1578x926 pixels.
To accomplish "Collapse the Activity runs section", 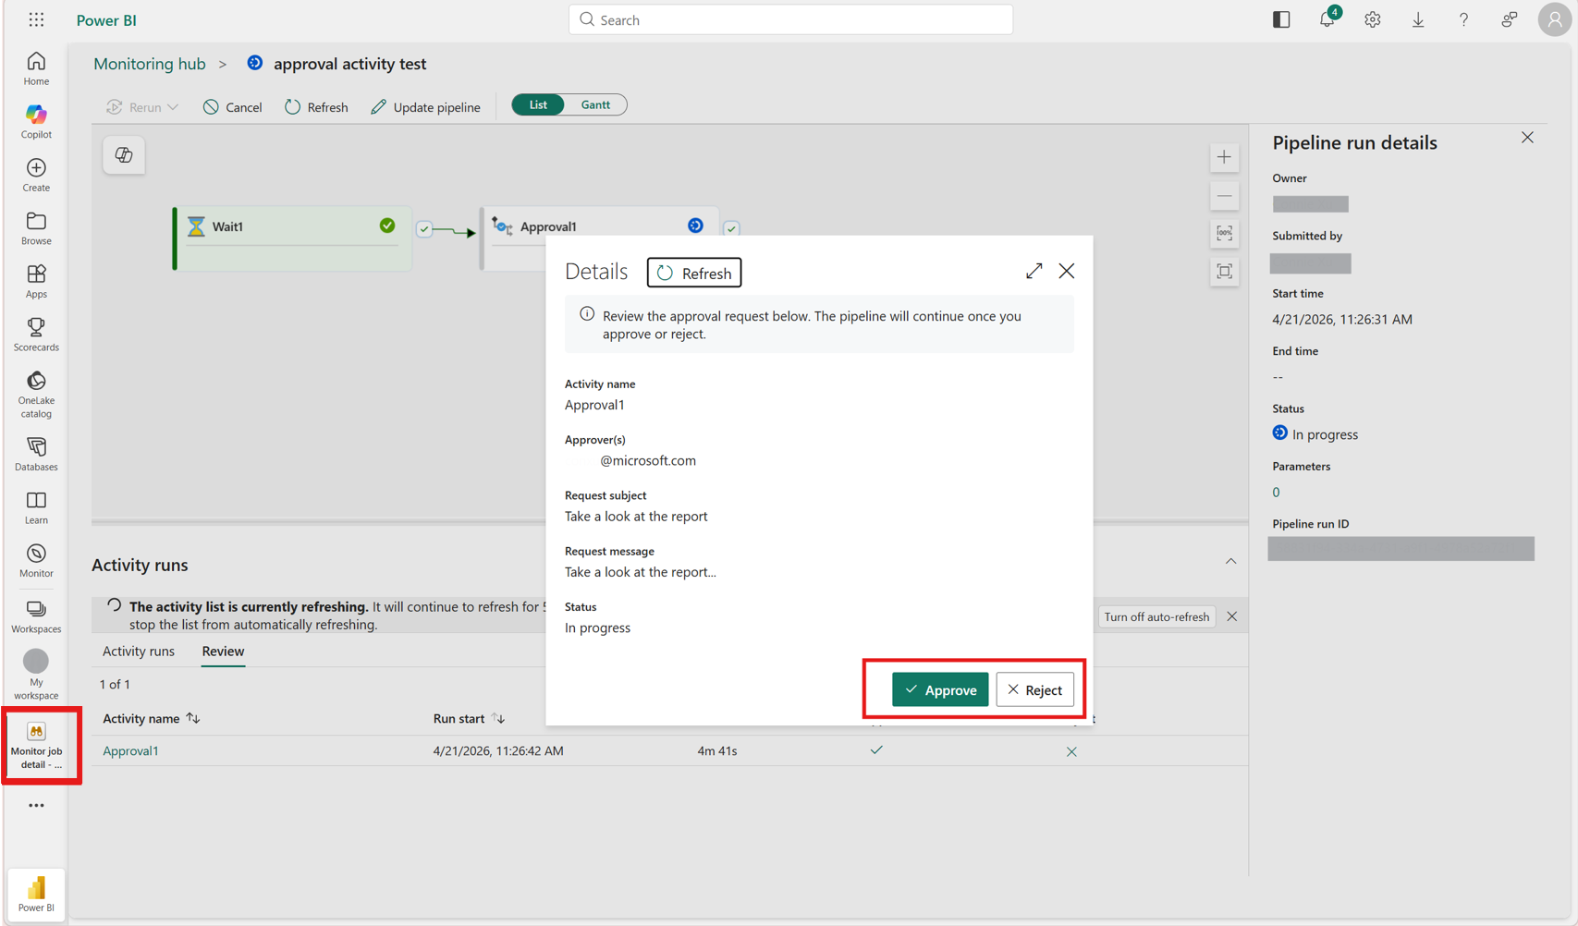I will point(1230,561).
